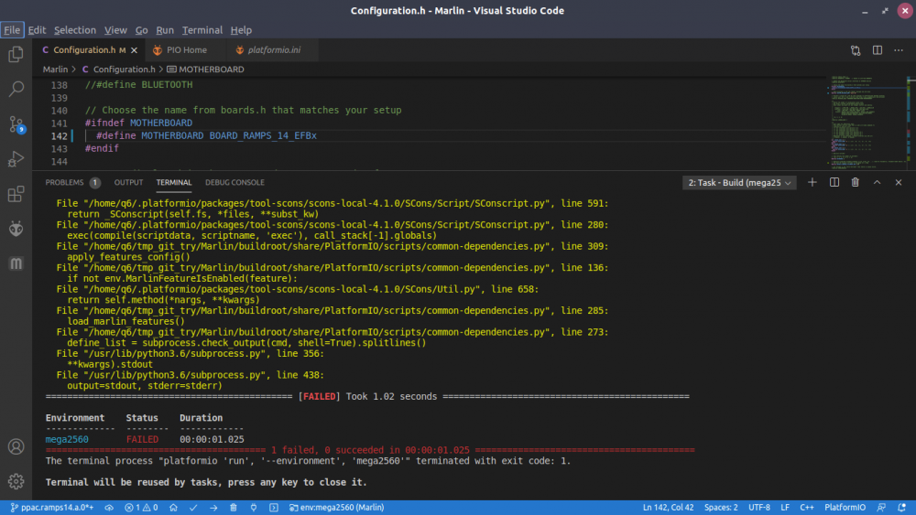
Task: Open the Extensions view
Action: [16, 194]
